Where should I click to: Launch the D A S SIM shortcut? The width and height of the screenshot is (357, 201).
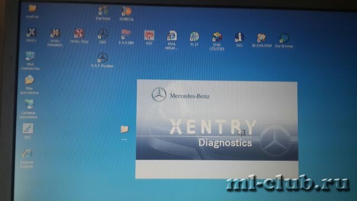point(126,36)
